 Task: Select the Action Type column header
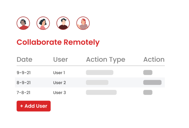pyautogui.click(x=106, y=60)
